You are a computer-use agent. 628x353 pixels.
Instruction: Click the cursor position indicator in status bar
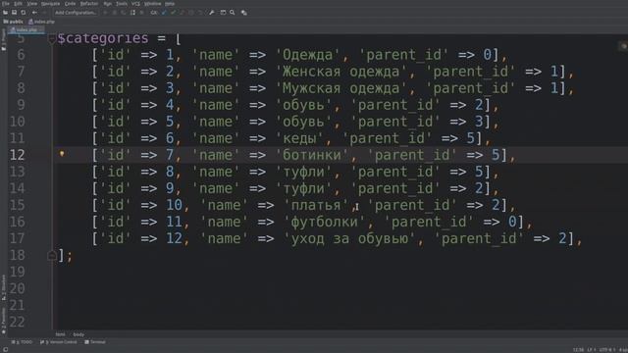point(578,350)
